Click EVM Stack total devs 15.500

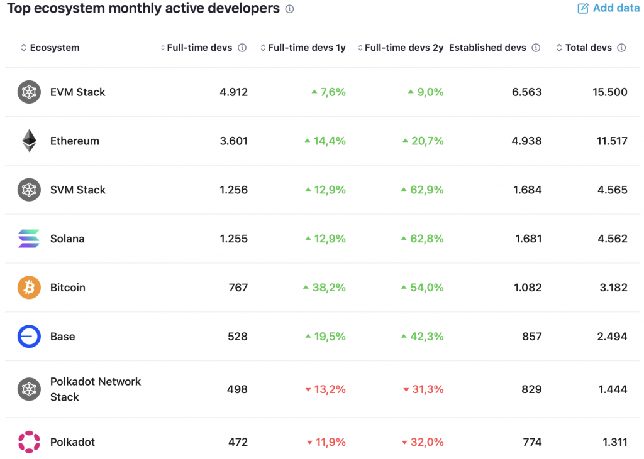click(609, 92)
